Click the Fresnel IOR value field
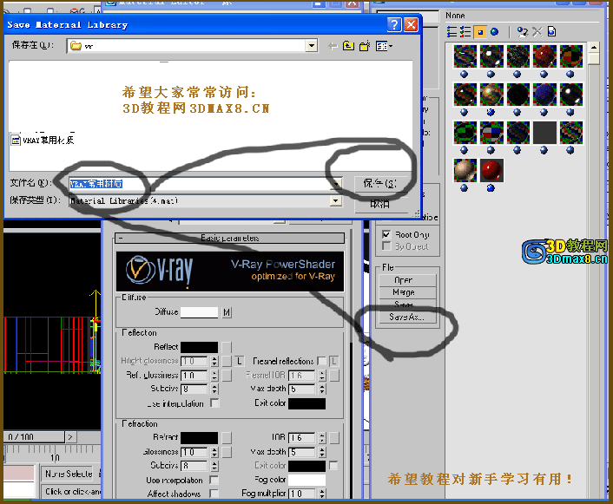The width and height of the screenshot is (613, 504). pyautogui.click(x=302, y=376)
